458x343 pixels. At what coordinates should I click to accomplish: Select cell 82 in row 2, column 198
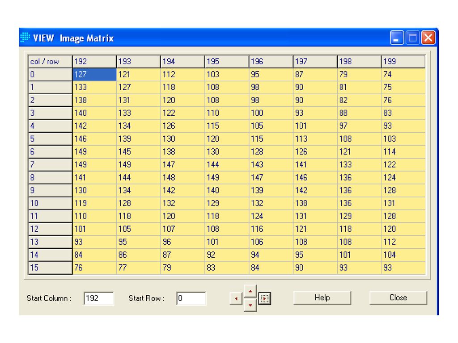pos(359,100)
